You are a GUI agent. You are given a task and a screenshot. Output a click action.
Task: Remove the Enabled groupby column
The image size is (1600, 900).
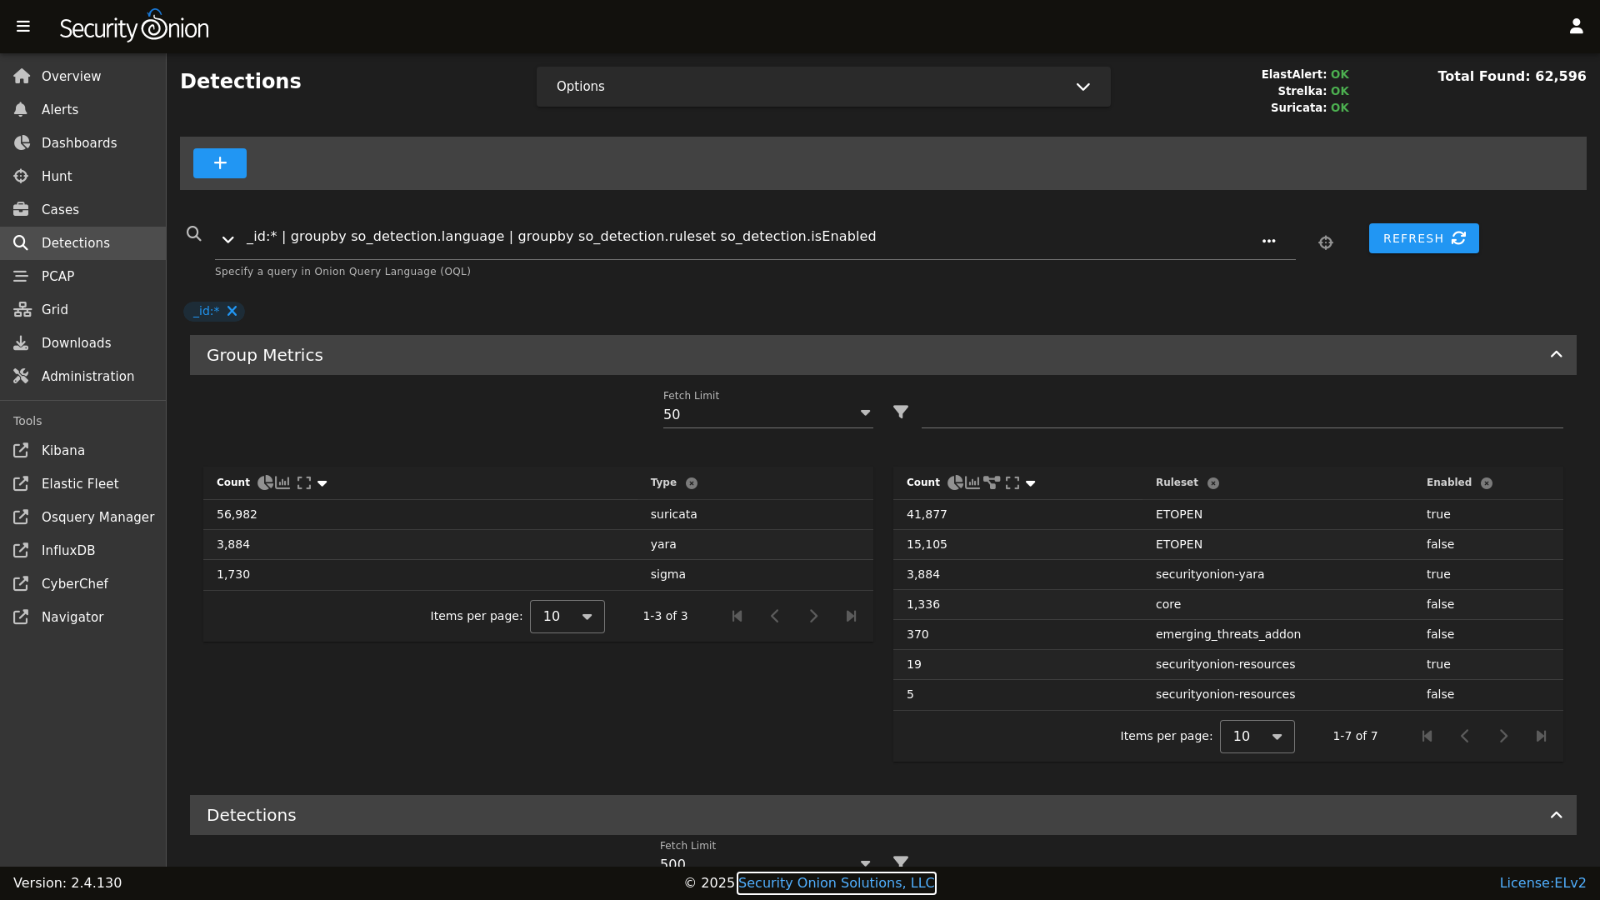tap(1487, 483)
